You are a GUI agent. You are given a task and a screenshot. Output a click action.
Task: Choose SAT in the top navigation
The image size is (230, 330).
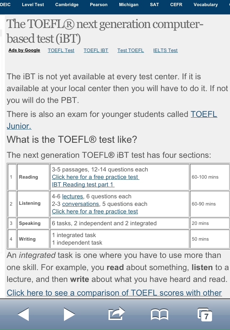[154, 5]
